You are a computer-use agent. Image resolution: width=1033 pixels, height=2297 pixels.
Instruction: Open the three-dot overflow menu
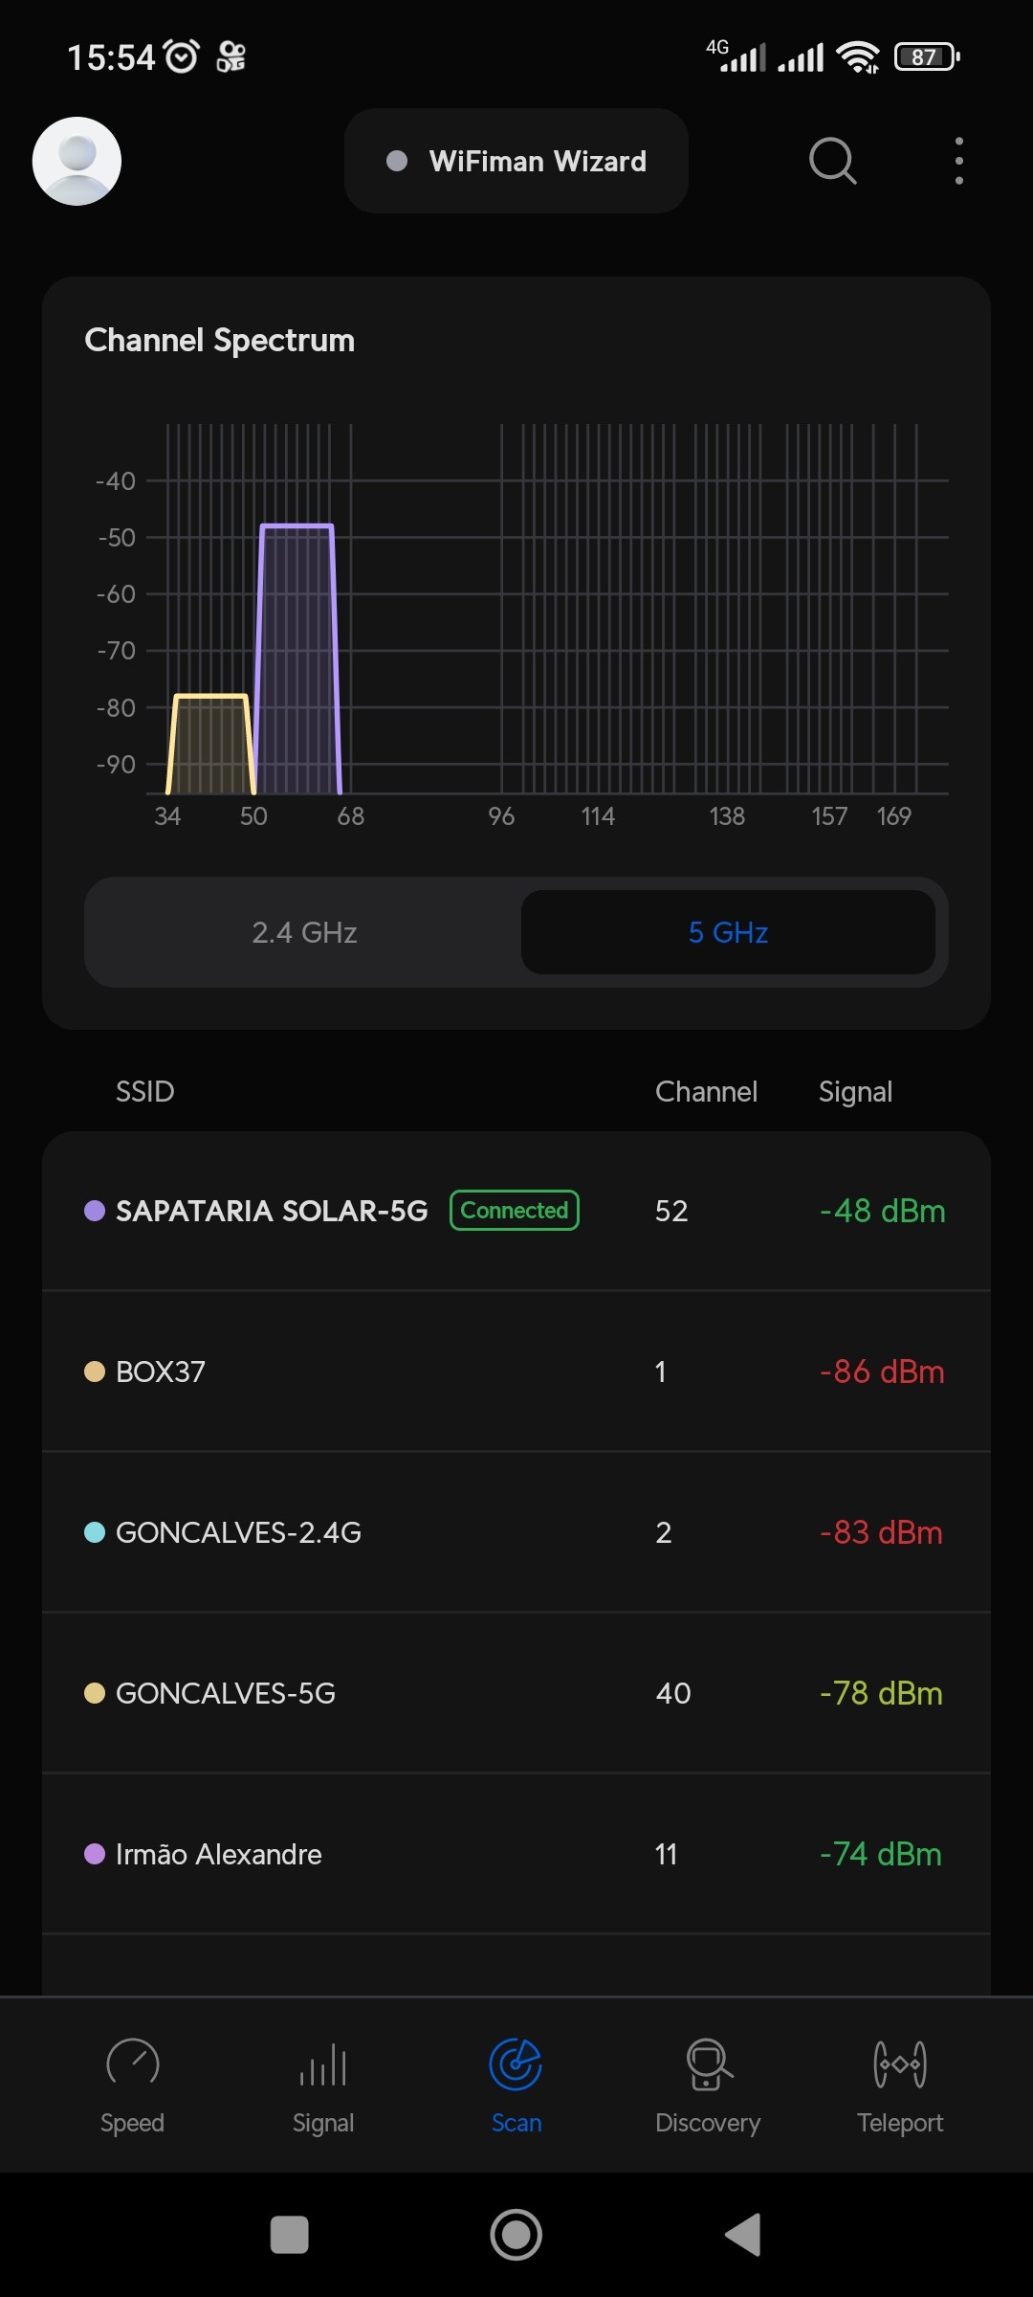click(958, 161)
